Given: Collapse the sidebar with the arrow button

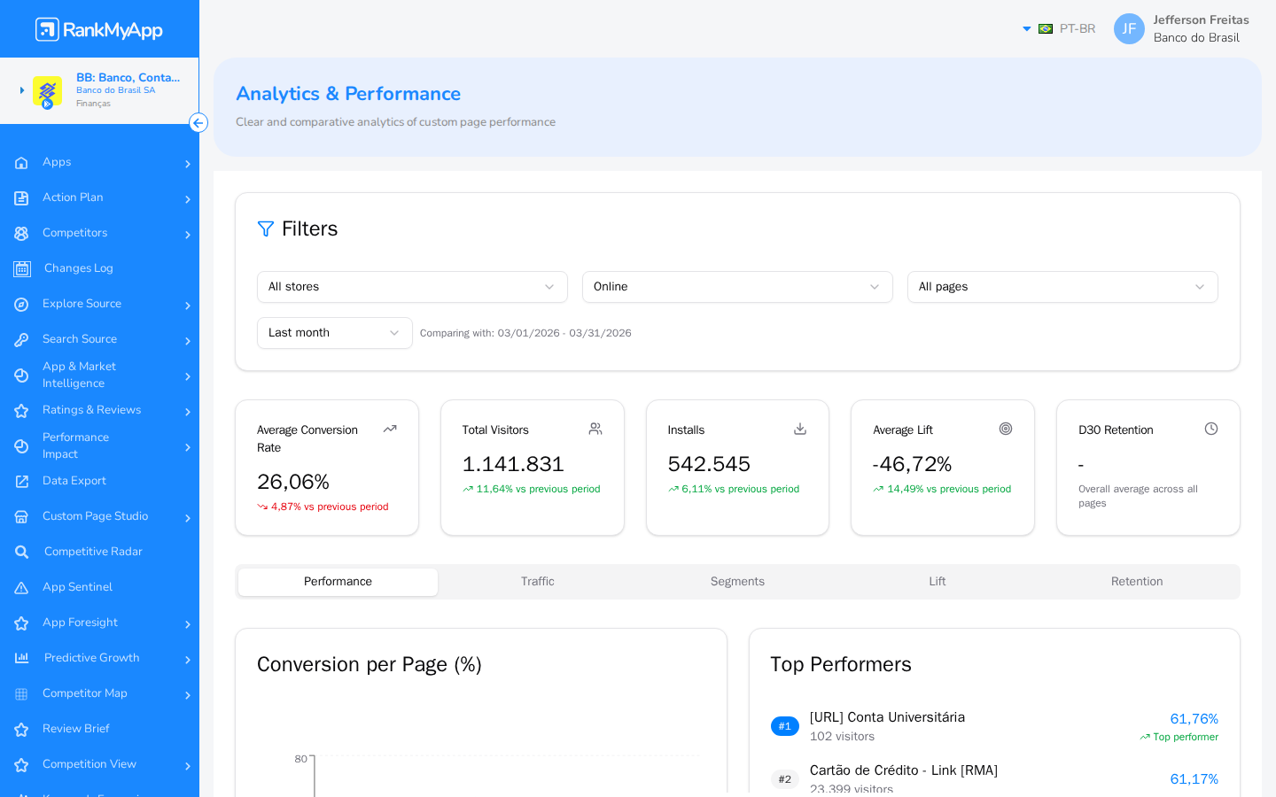Looking at the screenshot, I should [x=198, y=123].
